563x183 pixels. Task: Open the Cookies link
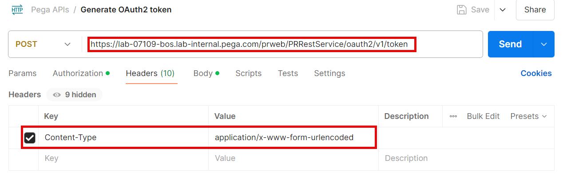(x=536, y=73)
